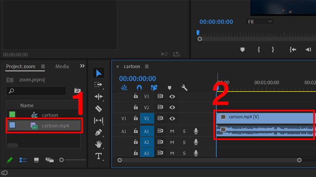Click the project thumbnail zoom slider handle

62,160
